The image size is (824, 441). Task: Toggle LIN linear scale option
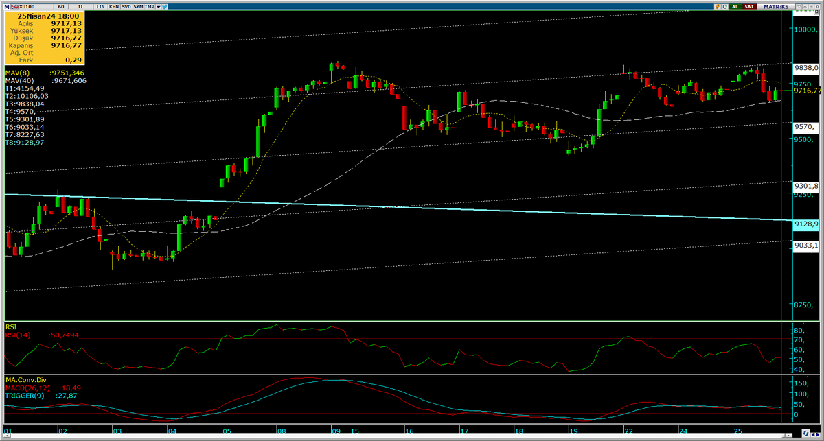tap(100, 7)
